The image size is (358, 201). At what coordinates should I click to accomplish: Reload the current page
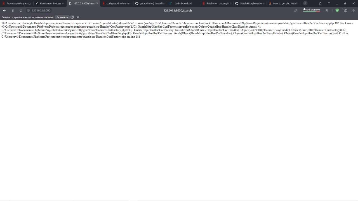tap(21, 10)
